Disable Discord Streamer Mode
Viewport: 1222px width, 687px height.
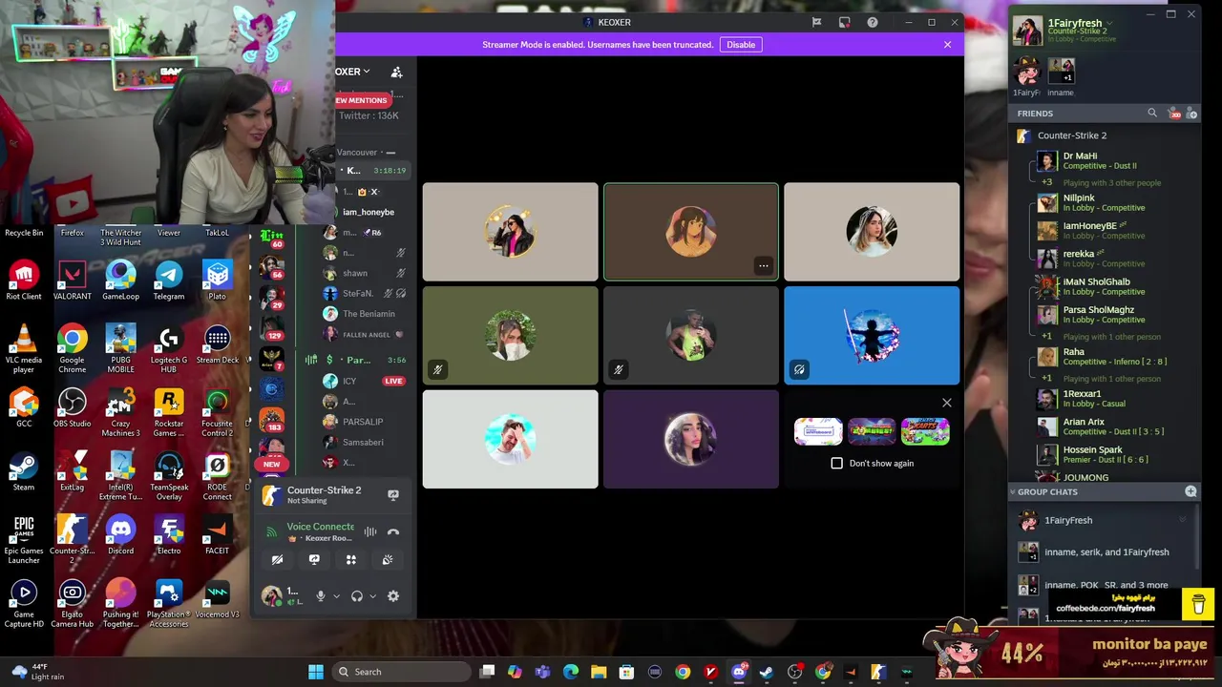(741, 45)
